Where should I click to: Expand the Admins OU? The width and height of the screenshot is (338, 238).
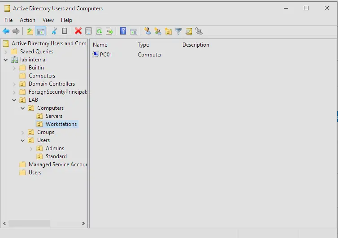[31, 149]
